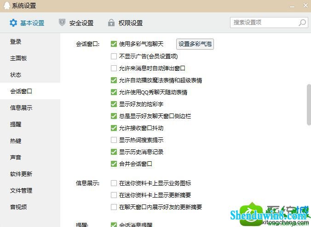Screen dimensions: 311x227
Task: Check 在迷你资料卡上显示业务图标
Action: click(114, 183)
